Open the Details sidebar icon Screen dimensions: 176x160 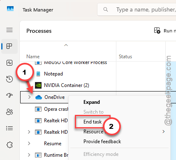click(x=9, y=128)
